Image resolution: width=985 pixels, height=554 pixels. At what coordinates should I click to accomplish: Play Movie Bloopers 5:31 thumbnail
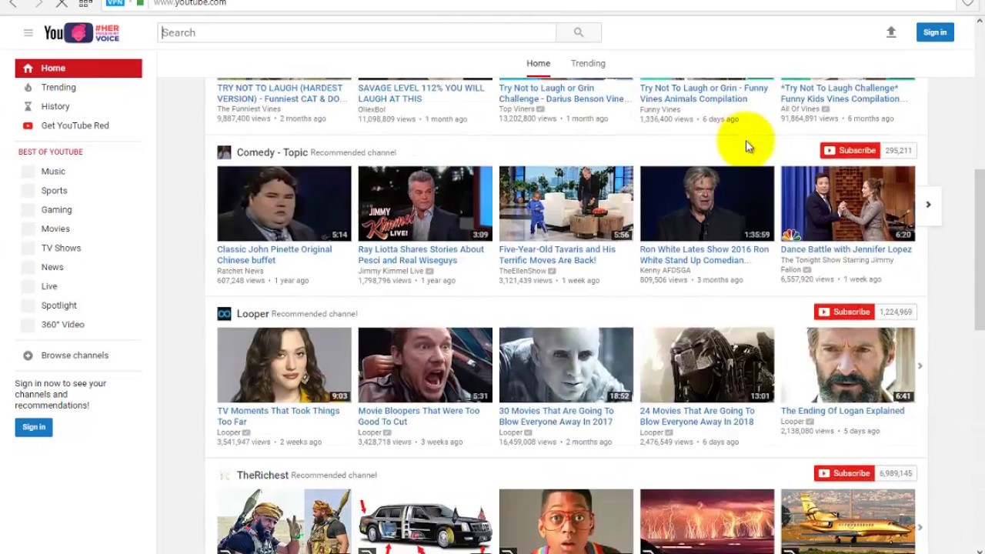point(425,365)
